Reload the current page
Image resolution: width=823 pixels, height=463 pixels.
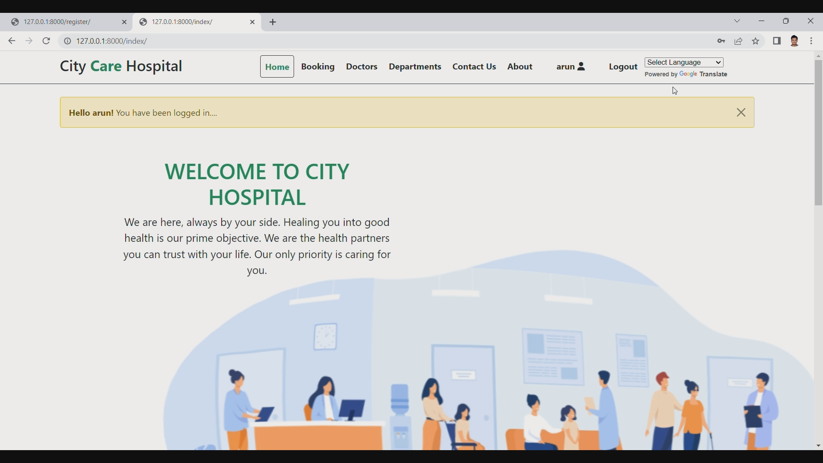tap(46, 41)
